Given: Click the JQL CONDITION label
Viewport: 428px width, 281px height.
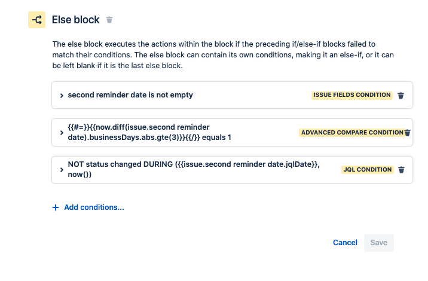Looking at the screenshot, I should coord(368,170).
